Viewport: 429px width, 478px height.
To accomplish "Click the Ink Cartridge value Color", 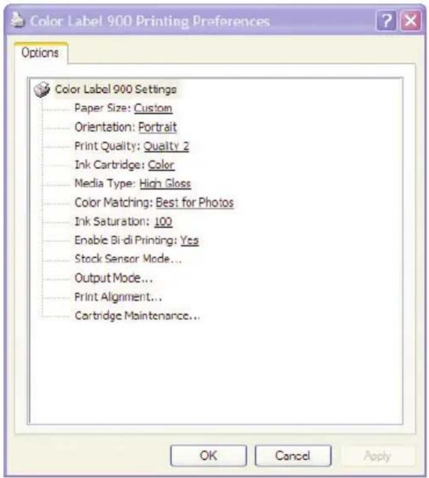I will [x=161, y=165].
